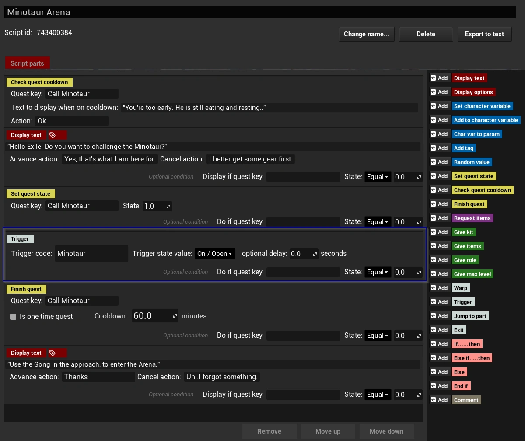This screenshot has width=525, height=441.
Task: Click the optional delay seconds field
Action: pos(304,254)
